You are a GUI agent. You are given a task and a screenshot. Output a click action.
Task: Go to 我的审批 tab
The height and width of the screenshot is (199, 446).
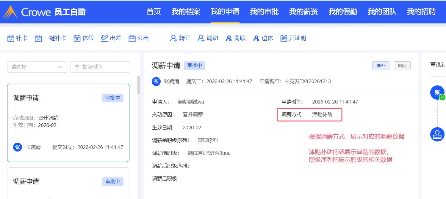click(x=265, y=12)
